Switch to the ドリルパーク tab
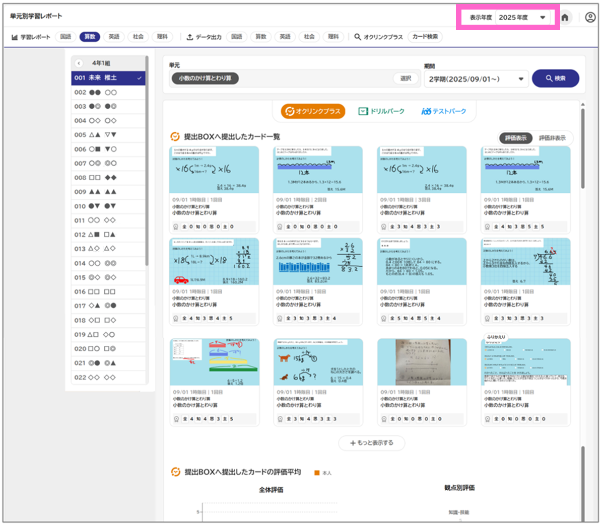Viewport: 602px width, 525px height. coord(381,111)
